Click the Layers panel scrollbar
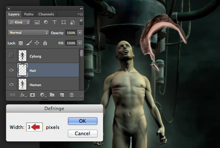This screenshot has height=148, width=220. 81,53
